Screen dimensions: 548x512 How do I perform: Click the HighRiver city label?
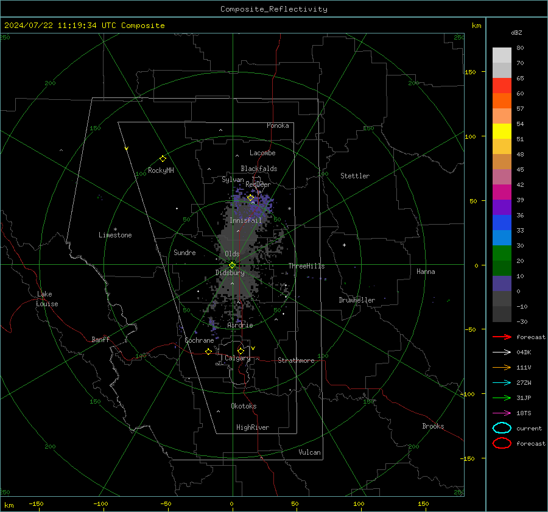[253, 427]
